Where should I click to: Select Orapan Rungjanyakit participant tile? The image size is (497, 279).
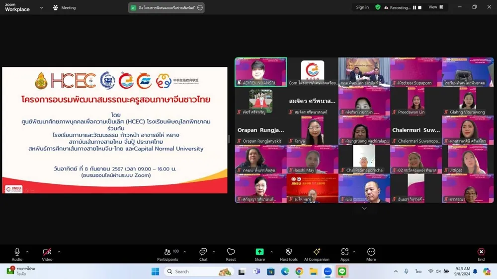click(260, 130)
